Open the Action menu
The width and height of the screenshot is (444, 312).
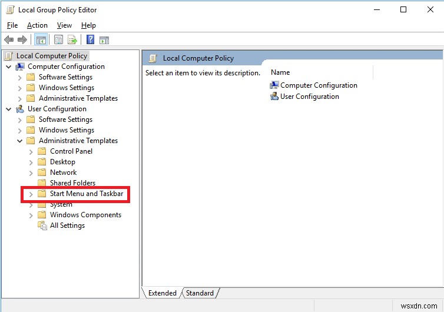click(37, 25)
